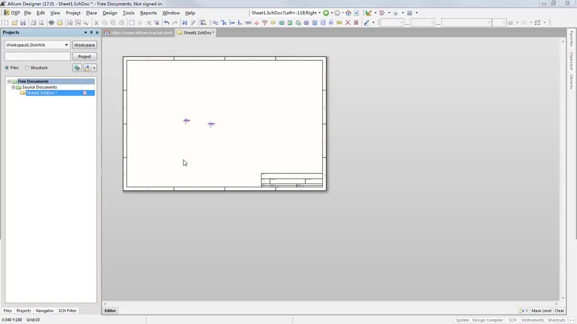This screenshot has width=577, height=324.
Task: Open the Clipboard side panel
Action: 571,60
